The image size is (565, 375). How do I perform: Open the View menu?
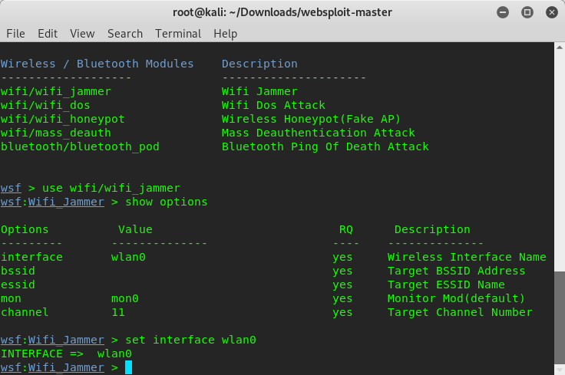82,34
